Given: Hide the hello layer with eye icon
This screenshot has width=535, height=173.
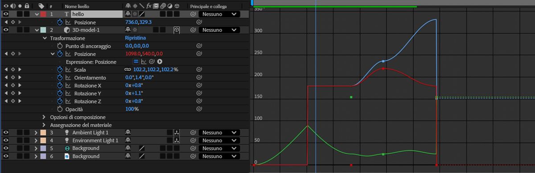Looking at the screenshot, I should pyautogui.click(x=6, y=14).
